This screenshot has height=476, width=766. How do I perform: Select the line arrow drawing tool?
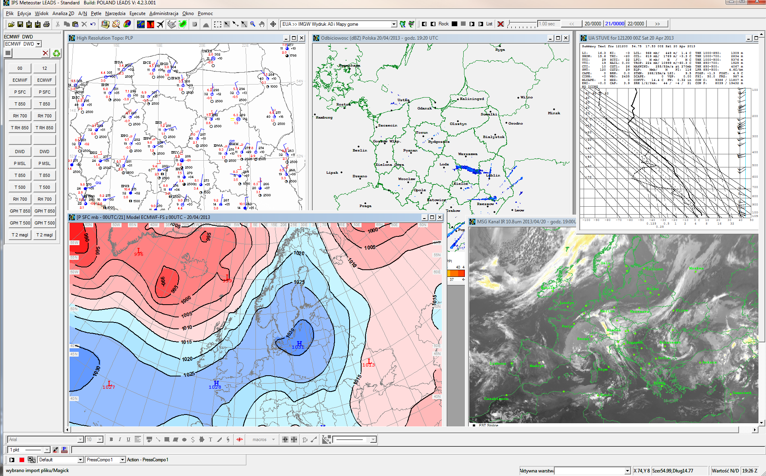point(158,440)
